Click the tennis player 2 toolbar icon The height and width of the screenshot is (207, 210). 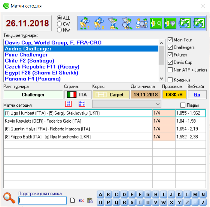click(x=98, y=23)
